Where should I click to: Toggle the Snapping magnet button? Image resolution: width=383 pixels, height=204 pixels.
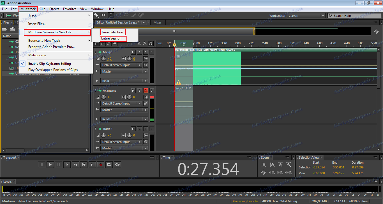tap(151, 43)
